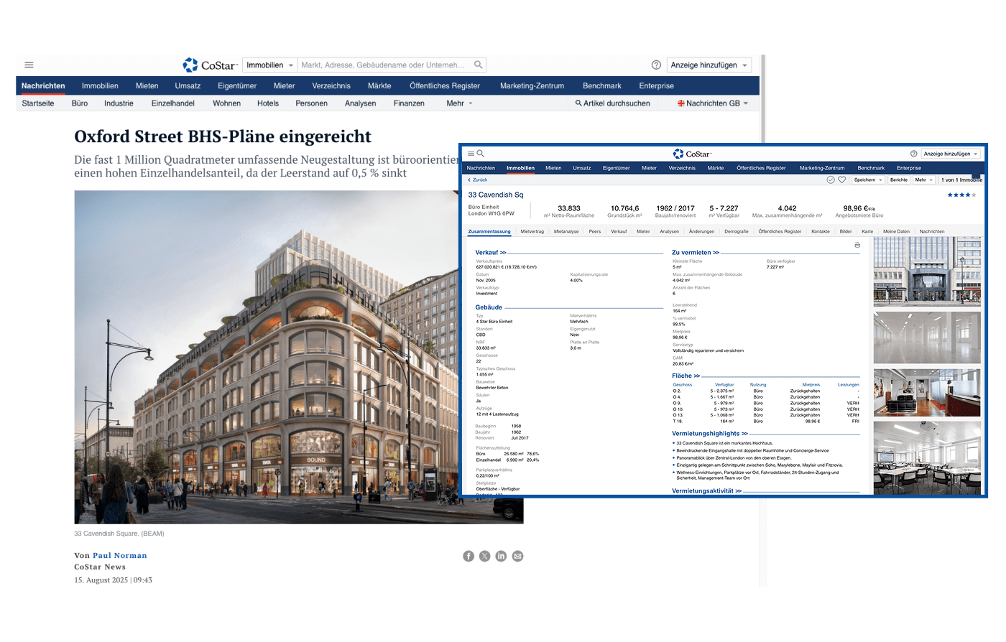Open the hamburger menu in the news window

(29, 65)
